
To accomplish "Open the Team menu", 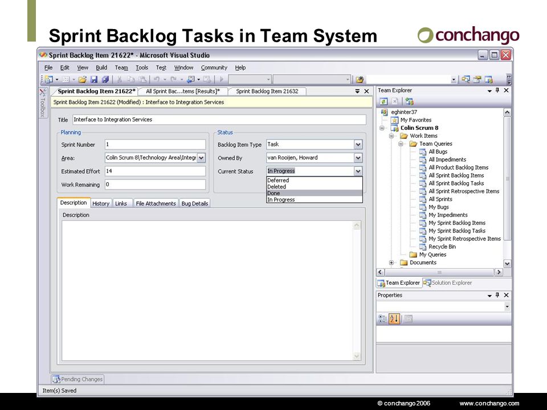I will [x=121, y=68].
